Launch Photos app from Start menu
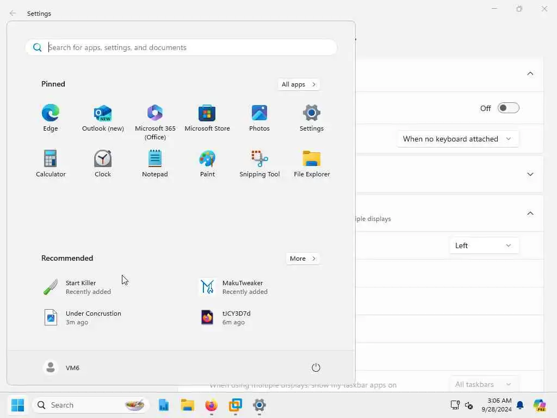 click(259, 118)
